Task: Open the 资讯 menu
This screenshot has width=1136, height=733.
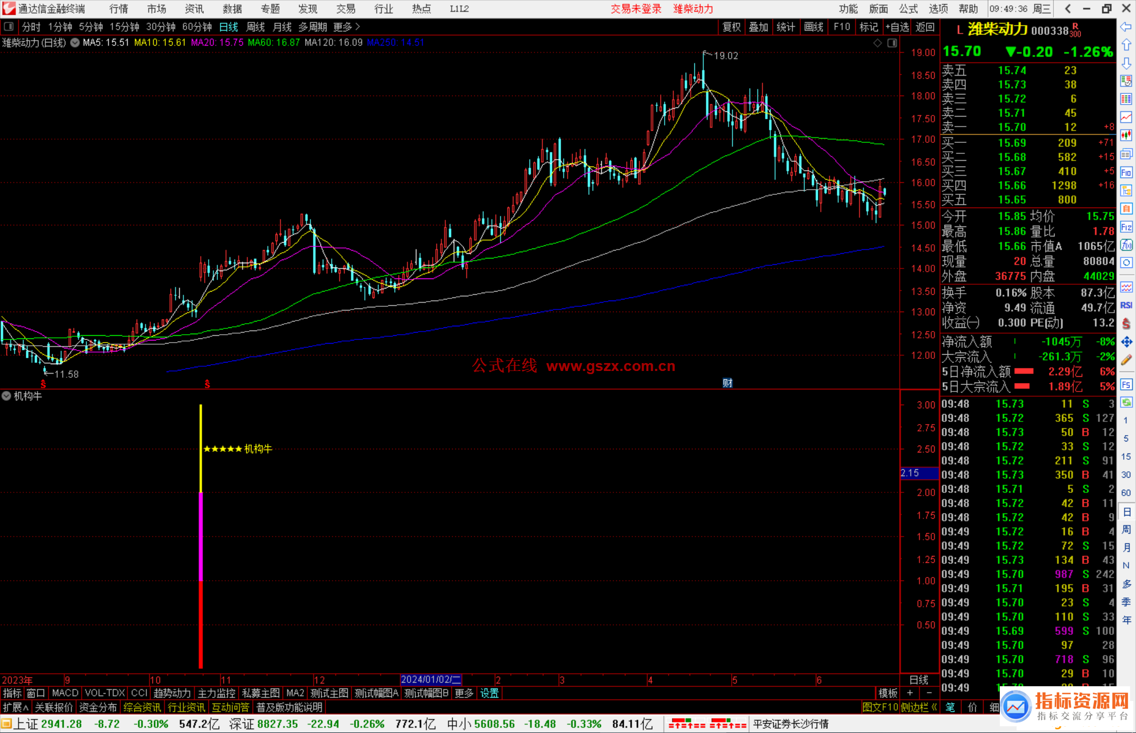Action: (195, 9)
